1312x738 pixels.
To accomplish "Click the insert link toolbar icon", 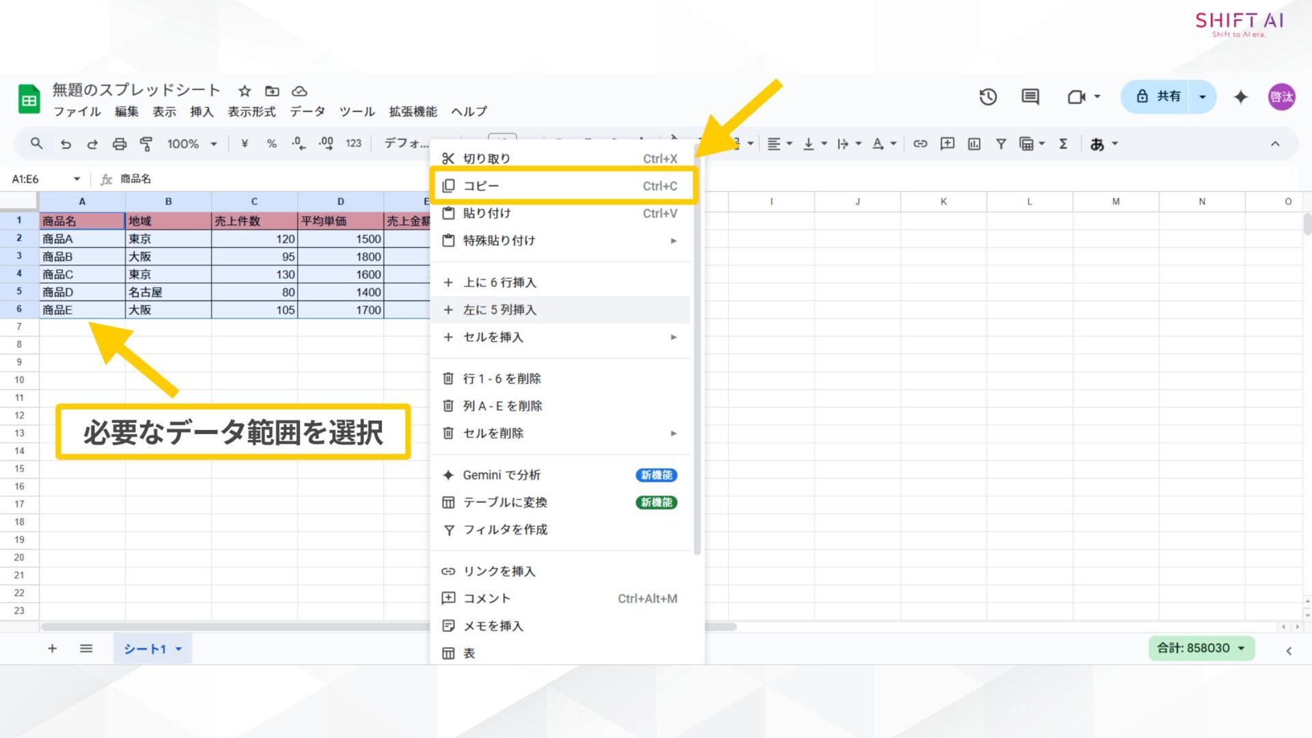I will [920, 144].
